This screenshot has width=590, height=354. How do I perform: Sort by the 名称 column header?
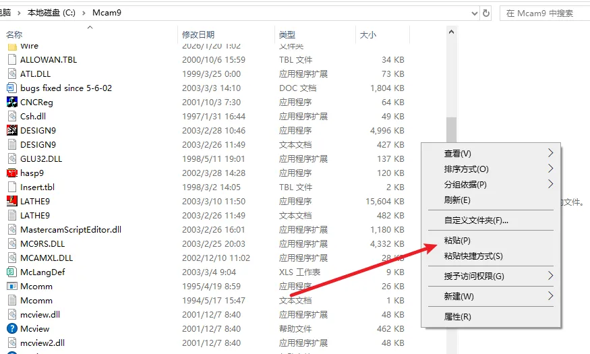tap(14, 34)
